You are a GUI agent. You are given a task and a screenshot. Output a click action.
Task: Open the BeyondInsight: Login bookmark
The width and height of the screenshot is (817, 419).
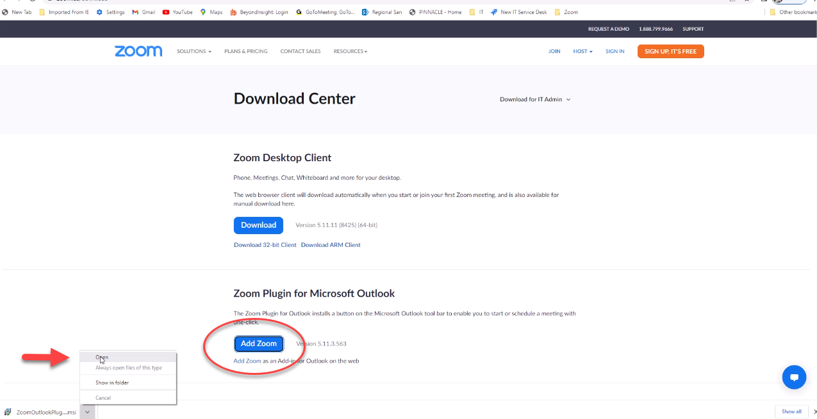259,12
